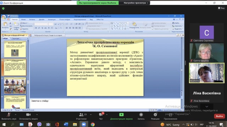This screenshot has width=227, height=127.
Task: Open the Приложения apps panel
Action: coord(170,116)
